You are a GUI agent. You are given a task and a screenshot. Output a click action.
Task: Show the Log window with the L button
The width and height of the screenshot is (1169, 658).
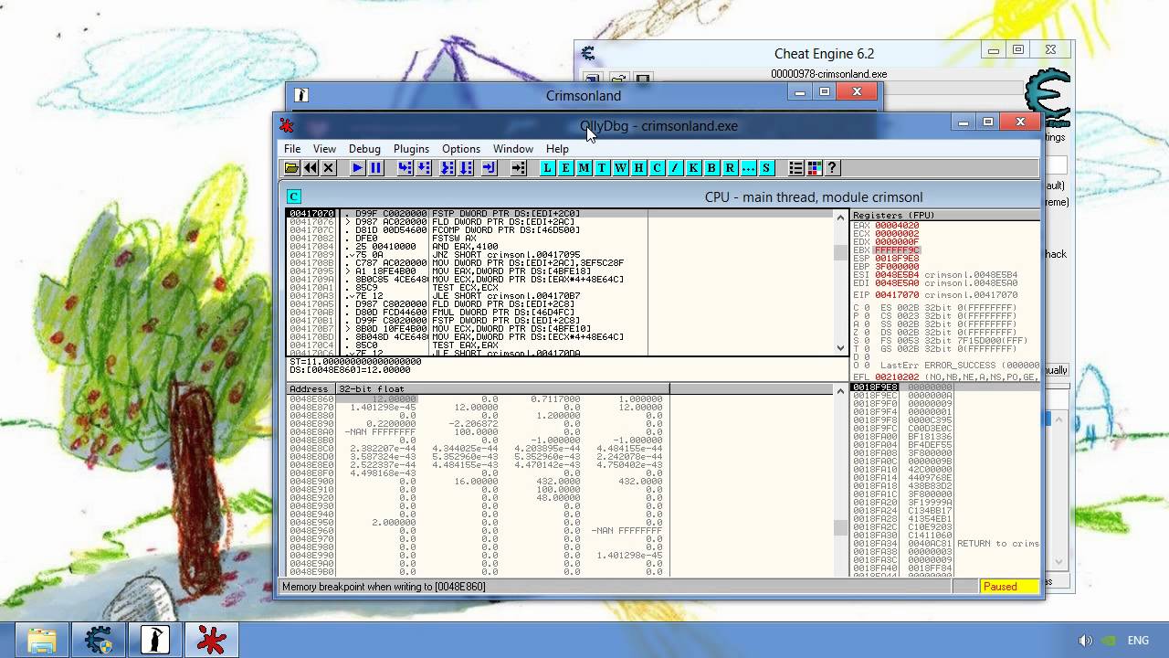pos(547,168)
